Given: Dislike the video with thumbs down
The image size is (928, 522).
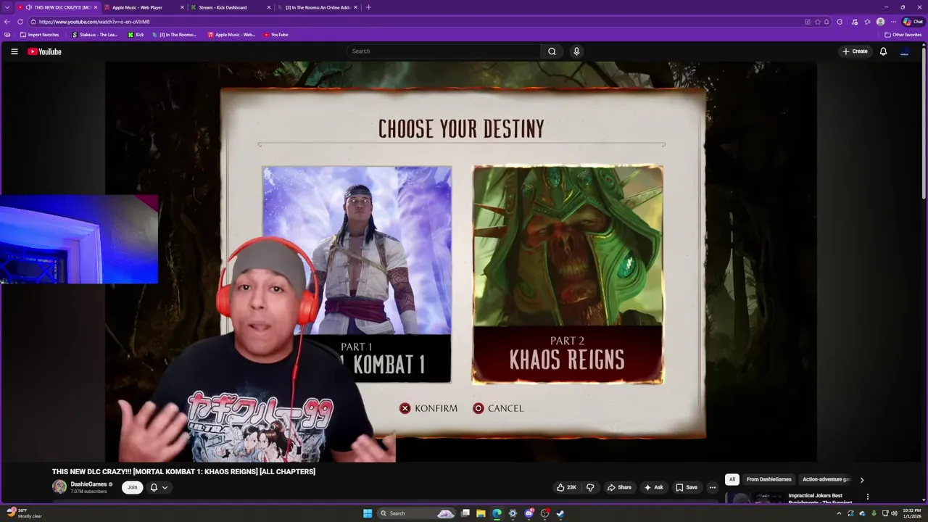Looking at the screenshot, I should pos(590,487).
